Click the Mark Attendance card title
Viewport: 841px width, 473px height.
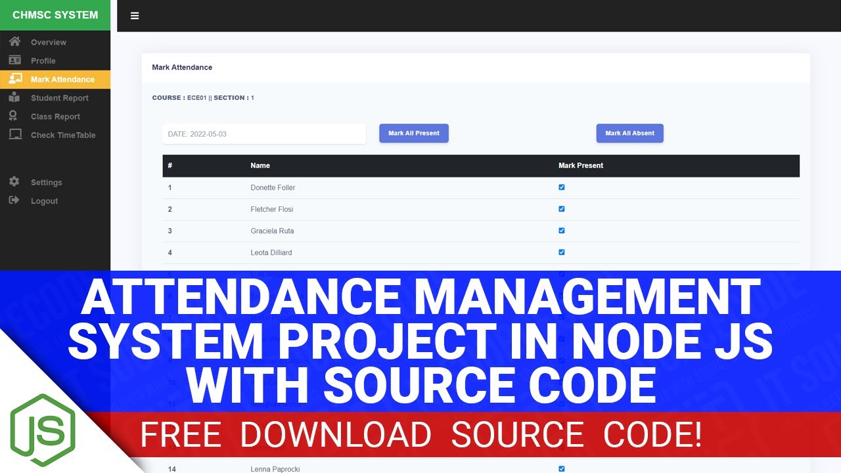(x=182, y=67)
